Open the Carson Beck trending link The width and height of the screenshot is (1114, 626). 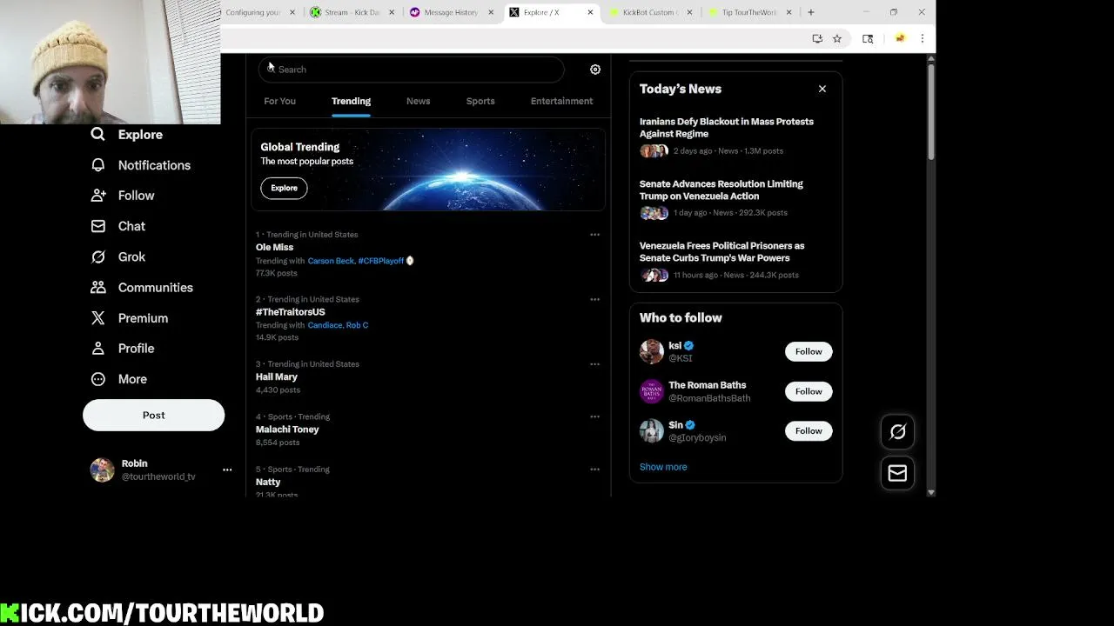point(331,261)
